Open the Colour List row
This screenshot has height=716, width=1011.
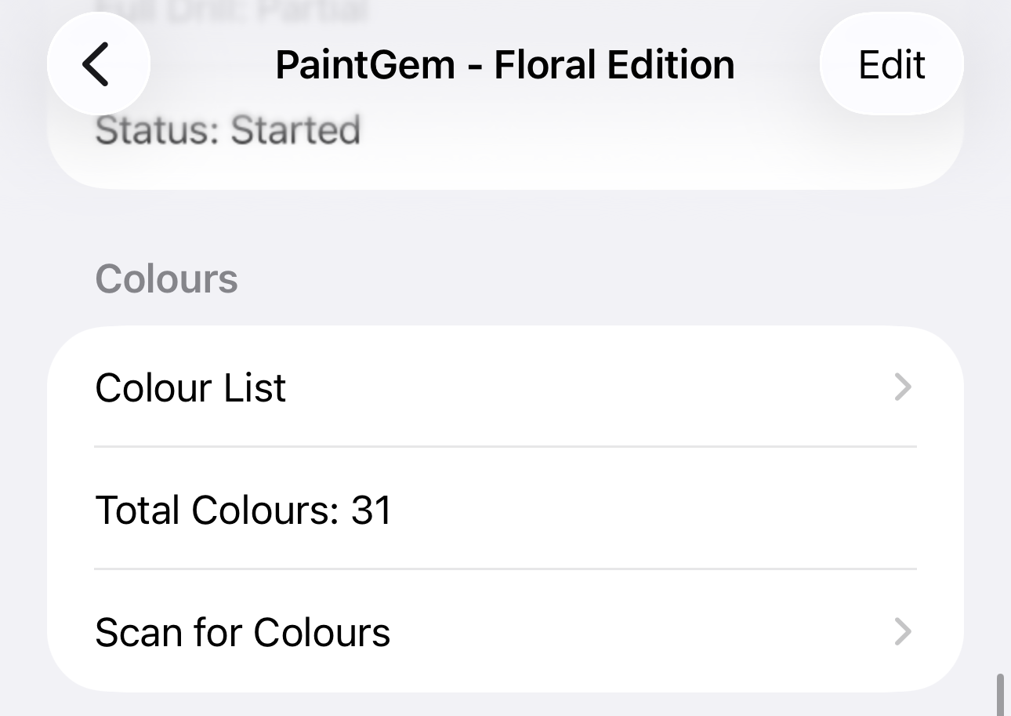tap(505, 387)
